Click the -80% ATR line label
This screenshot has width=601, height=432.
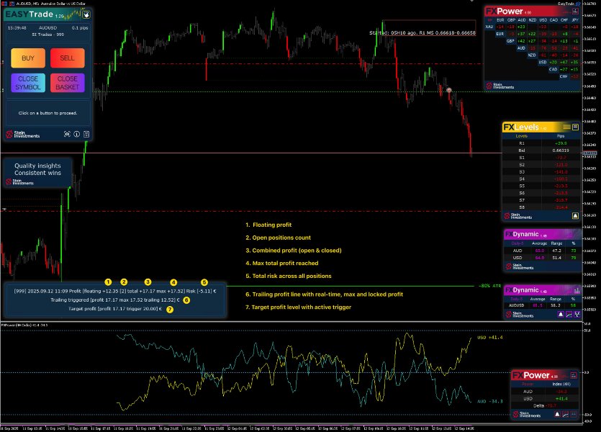pyautogui.click(x=490, y=286)
